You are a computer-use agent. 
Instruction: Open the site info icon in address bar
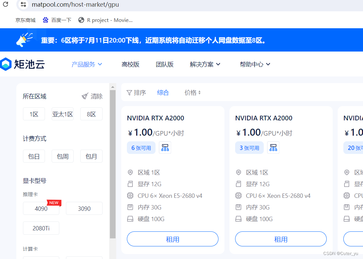click(23, 4)
